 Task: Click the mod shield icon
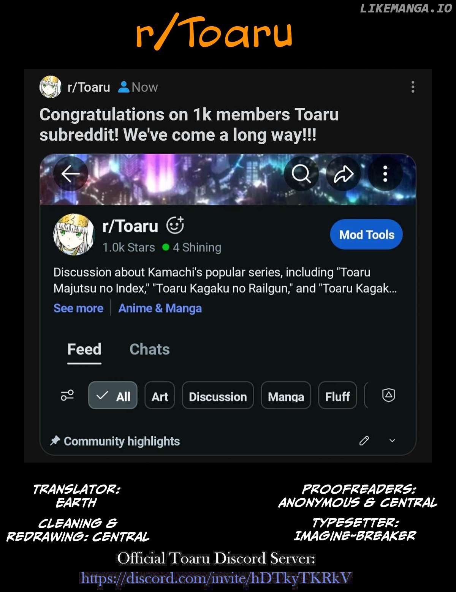tap(388, 395)
